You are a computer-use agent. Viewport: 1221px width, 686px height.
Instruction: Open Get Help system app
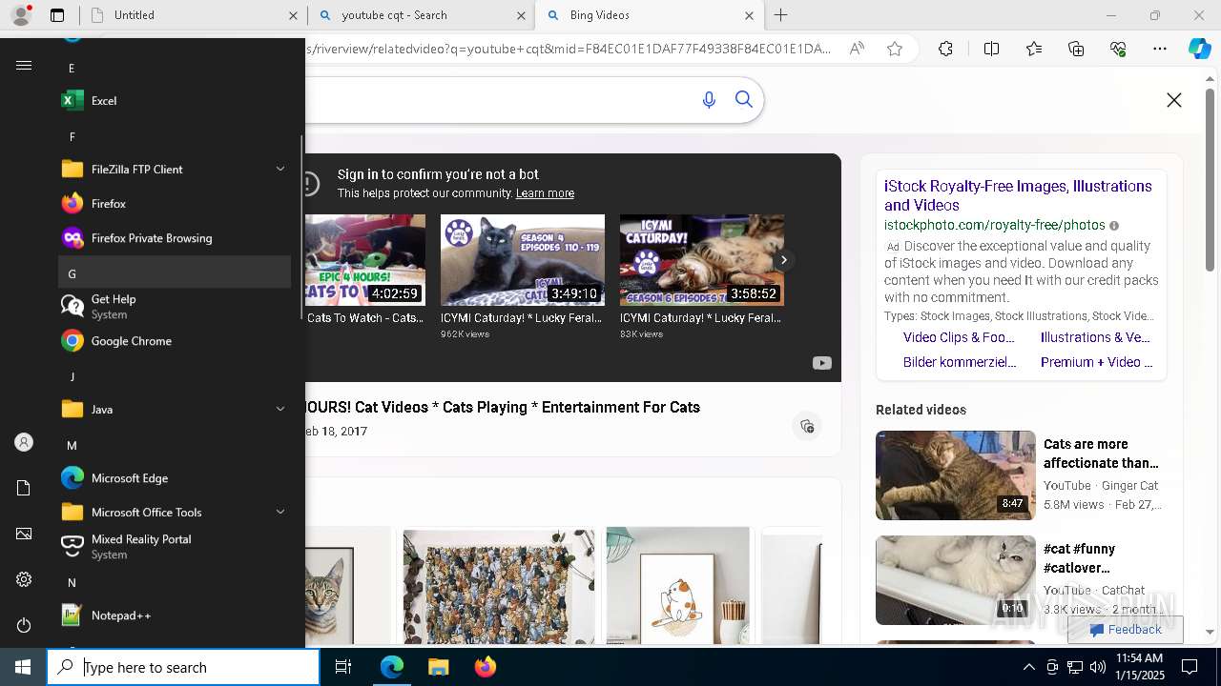[x=175, y=306]
